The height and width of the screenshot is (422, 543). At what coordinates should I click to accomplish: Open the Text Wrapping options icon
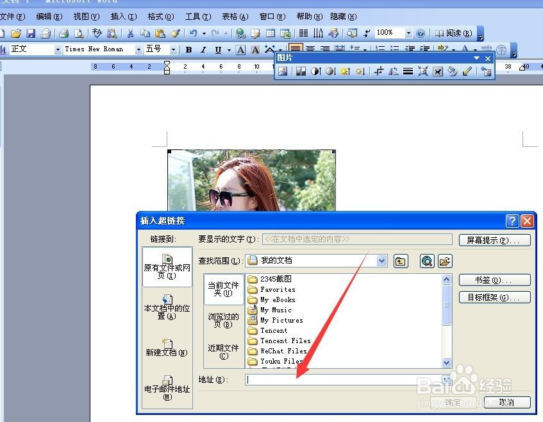(439, 71)
